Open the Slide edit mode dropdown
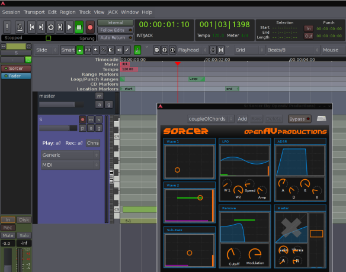The width and height of the screenshot is (346, 272). (x=46, y=50)
